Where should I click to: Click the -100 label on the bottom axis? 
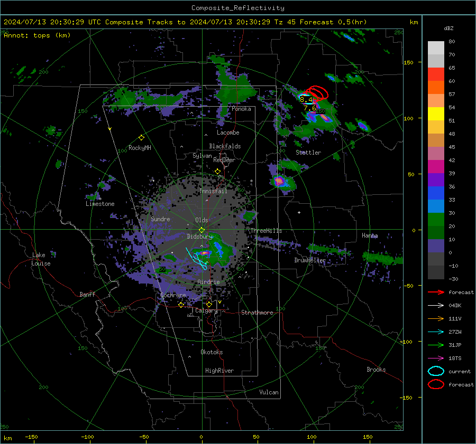(87, 437)
